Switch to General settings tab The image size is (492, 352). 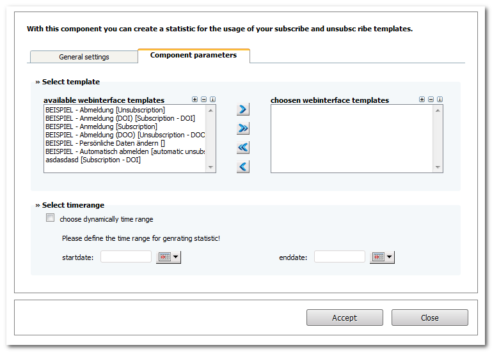point(84,57)
